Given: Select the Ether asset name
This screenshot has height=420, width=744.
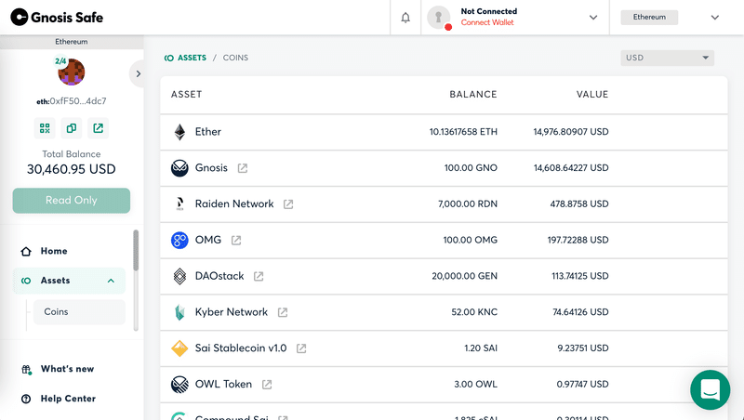Looking at the screenshot, I should coord(207,132).
